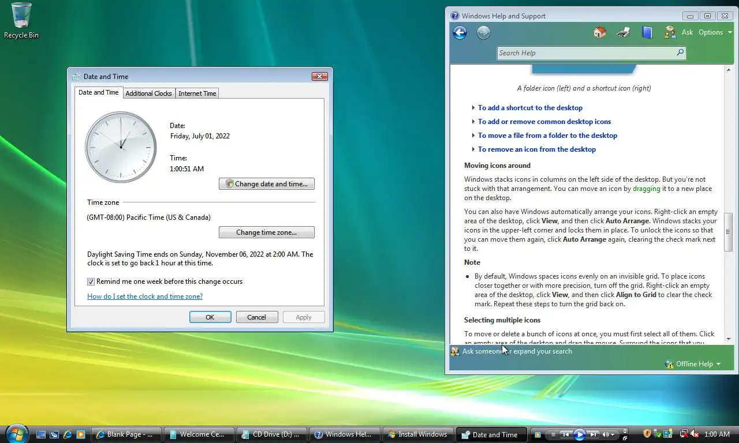Click the Ask icon in help toolbar
739x443 pixels.
point(670,32)
